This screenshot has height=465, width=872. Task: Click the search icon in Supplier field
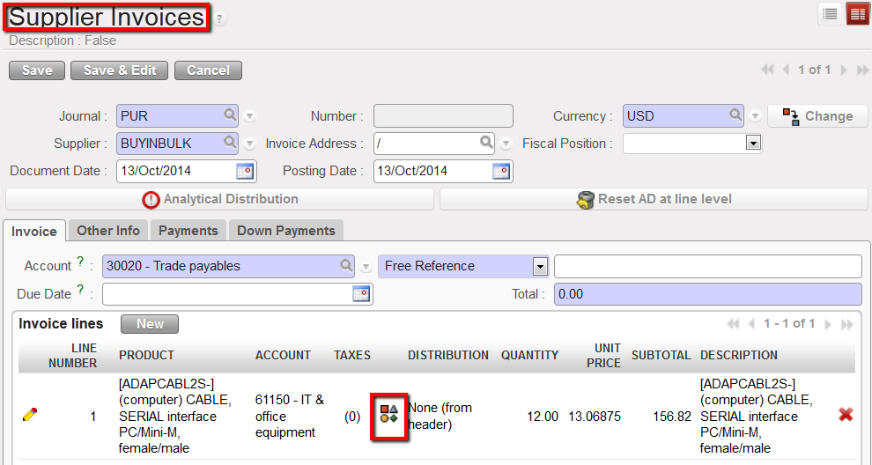(x=230, y=143)
